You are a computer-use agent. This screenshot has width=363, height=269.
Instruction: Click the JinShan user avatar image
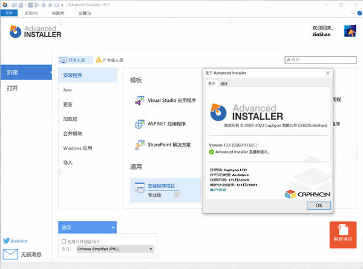tap(350, 31)
